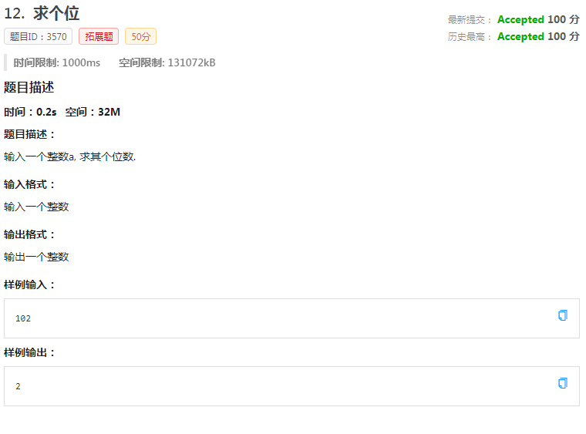Viewport: 586px width, 434px height.
Task: Open the historical best Accepted 100 分
Action: tap(538, 36)
